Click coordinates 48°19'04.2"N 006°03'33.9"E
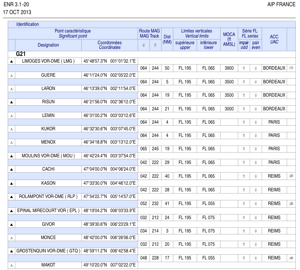The width and height of the screenshot is (300, 270). [110, 211]
